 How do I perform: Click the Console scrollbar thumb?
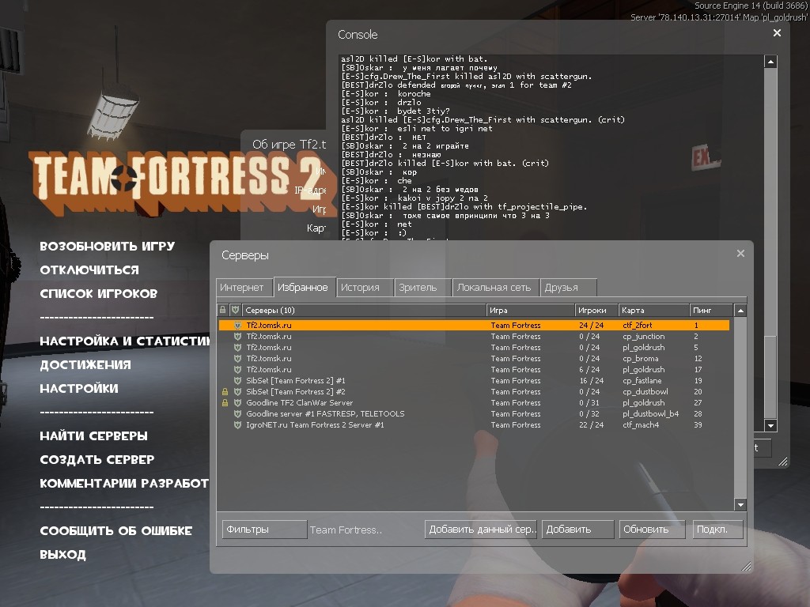pyautogui.click(x=770, y=377)
